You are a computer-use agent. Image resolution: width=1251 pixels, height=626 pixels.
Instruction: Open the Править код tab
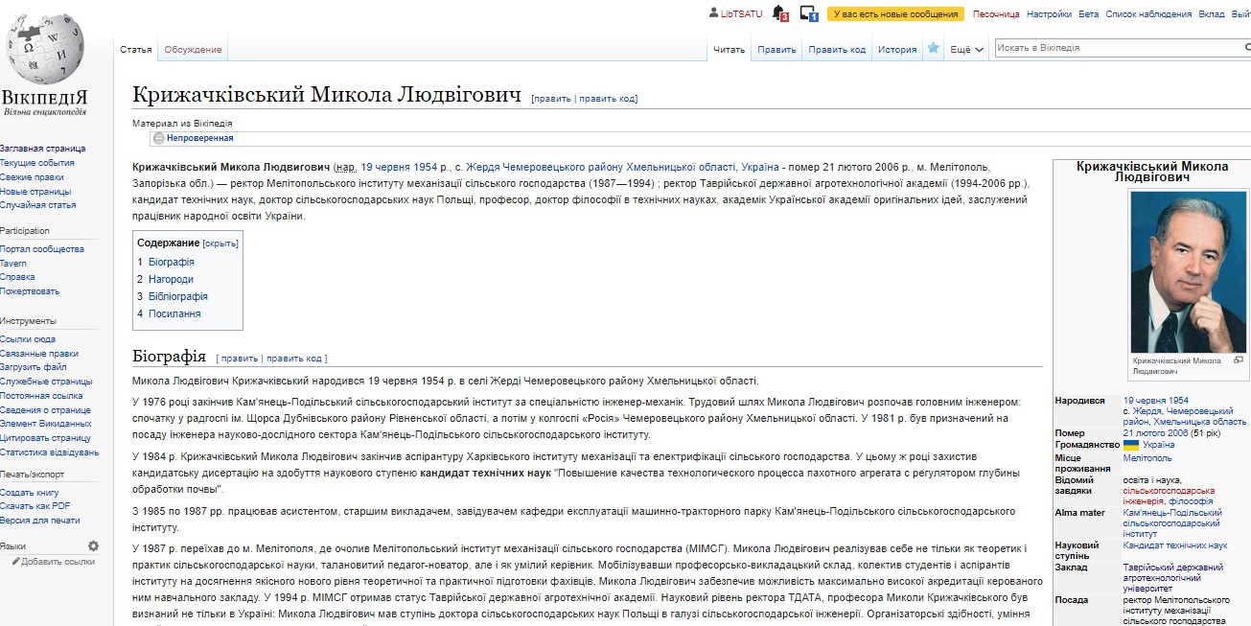click(837, 50)
